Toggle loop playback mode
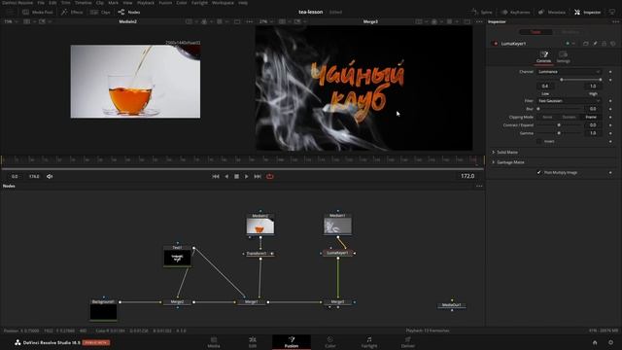Screen dimensions: 622x350 coord(270,177)
